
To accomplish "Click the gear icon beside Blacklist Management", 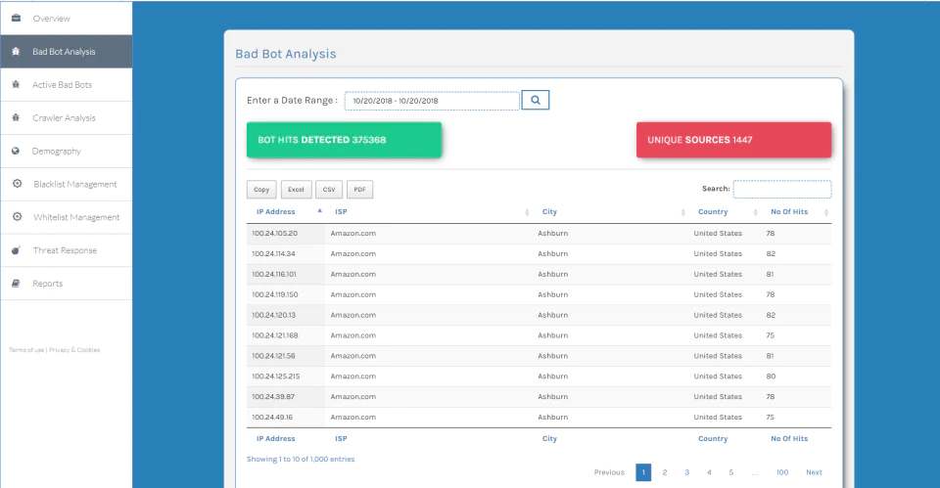I will click(x=17, y=184).
